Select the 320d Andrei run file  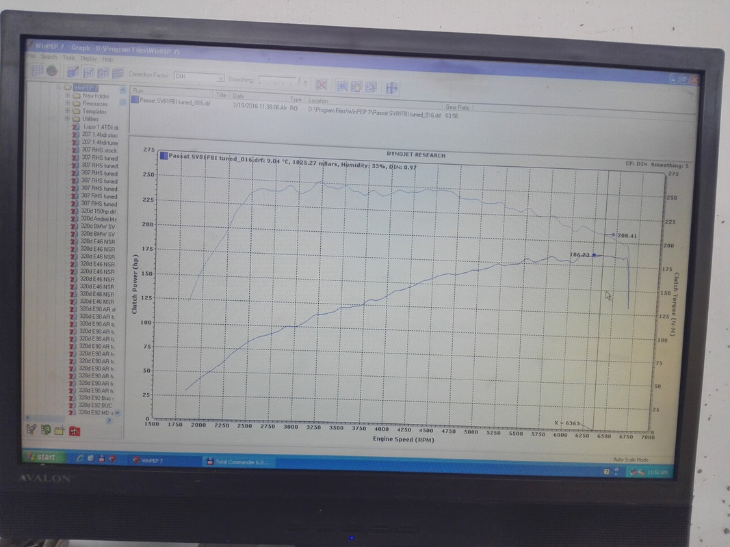(x=94, y=219)
